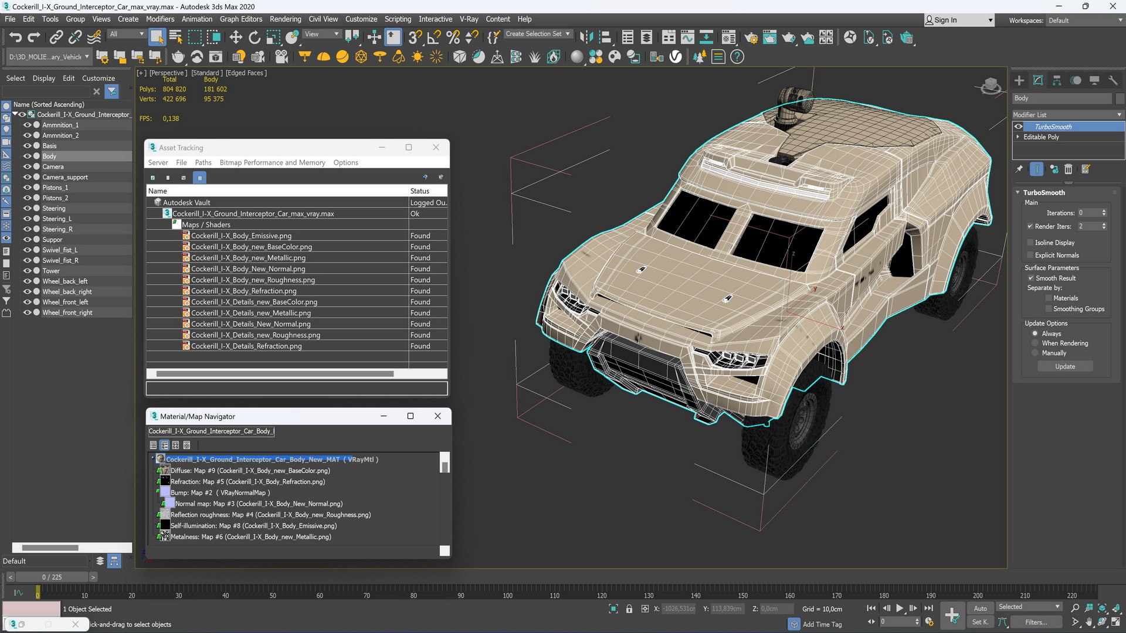Click the Sign In button
Screen dimensions: 1126x633
[x=958, y=21]
